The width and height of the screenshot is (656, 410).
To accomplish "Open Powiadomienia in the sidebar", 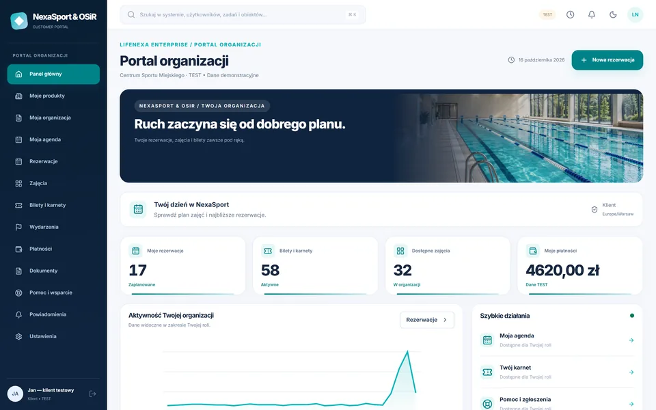I will point(53,314).
